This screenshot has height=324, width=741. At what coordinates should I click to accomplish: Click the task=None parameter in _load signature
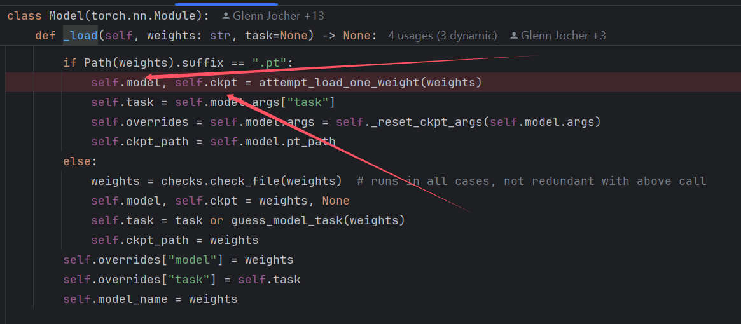click(x=276, y=36)
